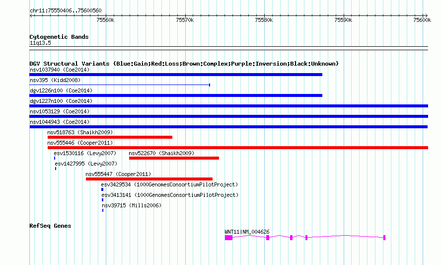Click the nsv522670 (Shaikh2009) label
The height and width of the screenshot is (265, 442).
(161, 153)
